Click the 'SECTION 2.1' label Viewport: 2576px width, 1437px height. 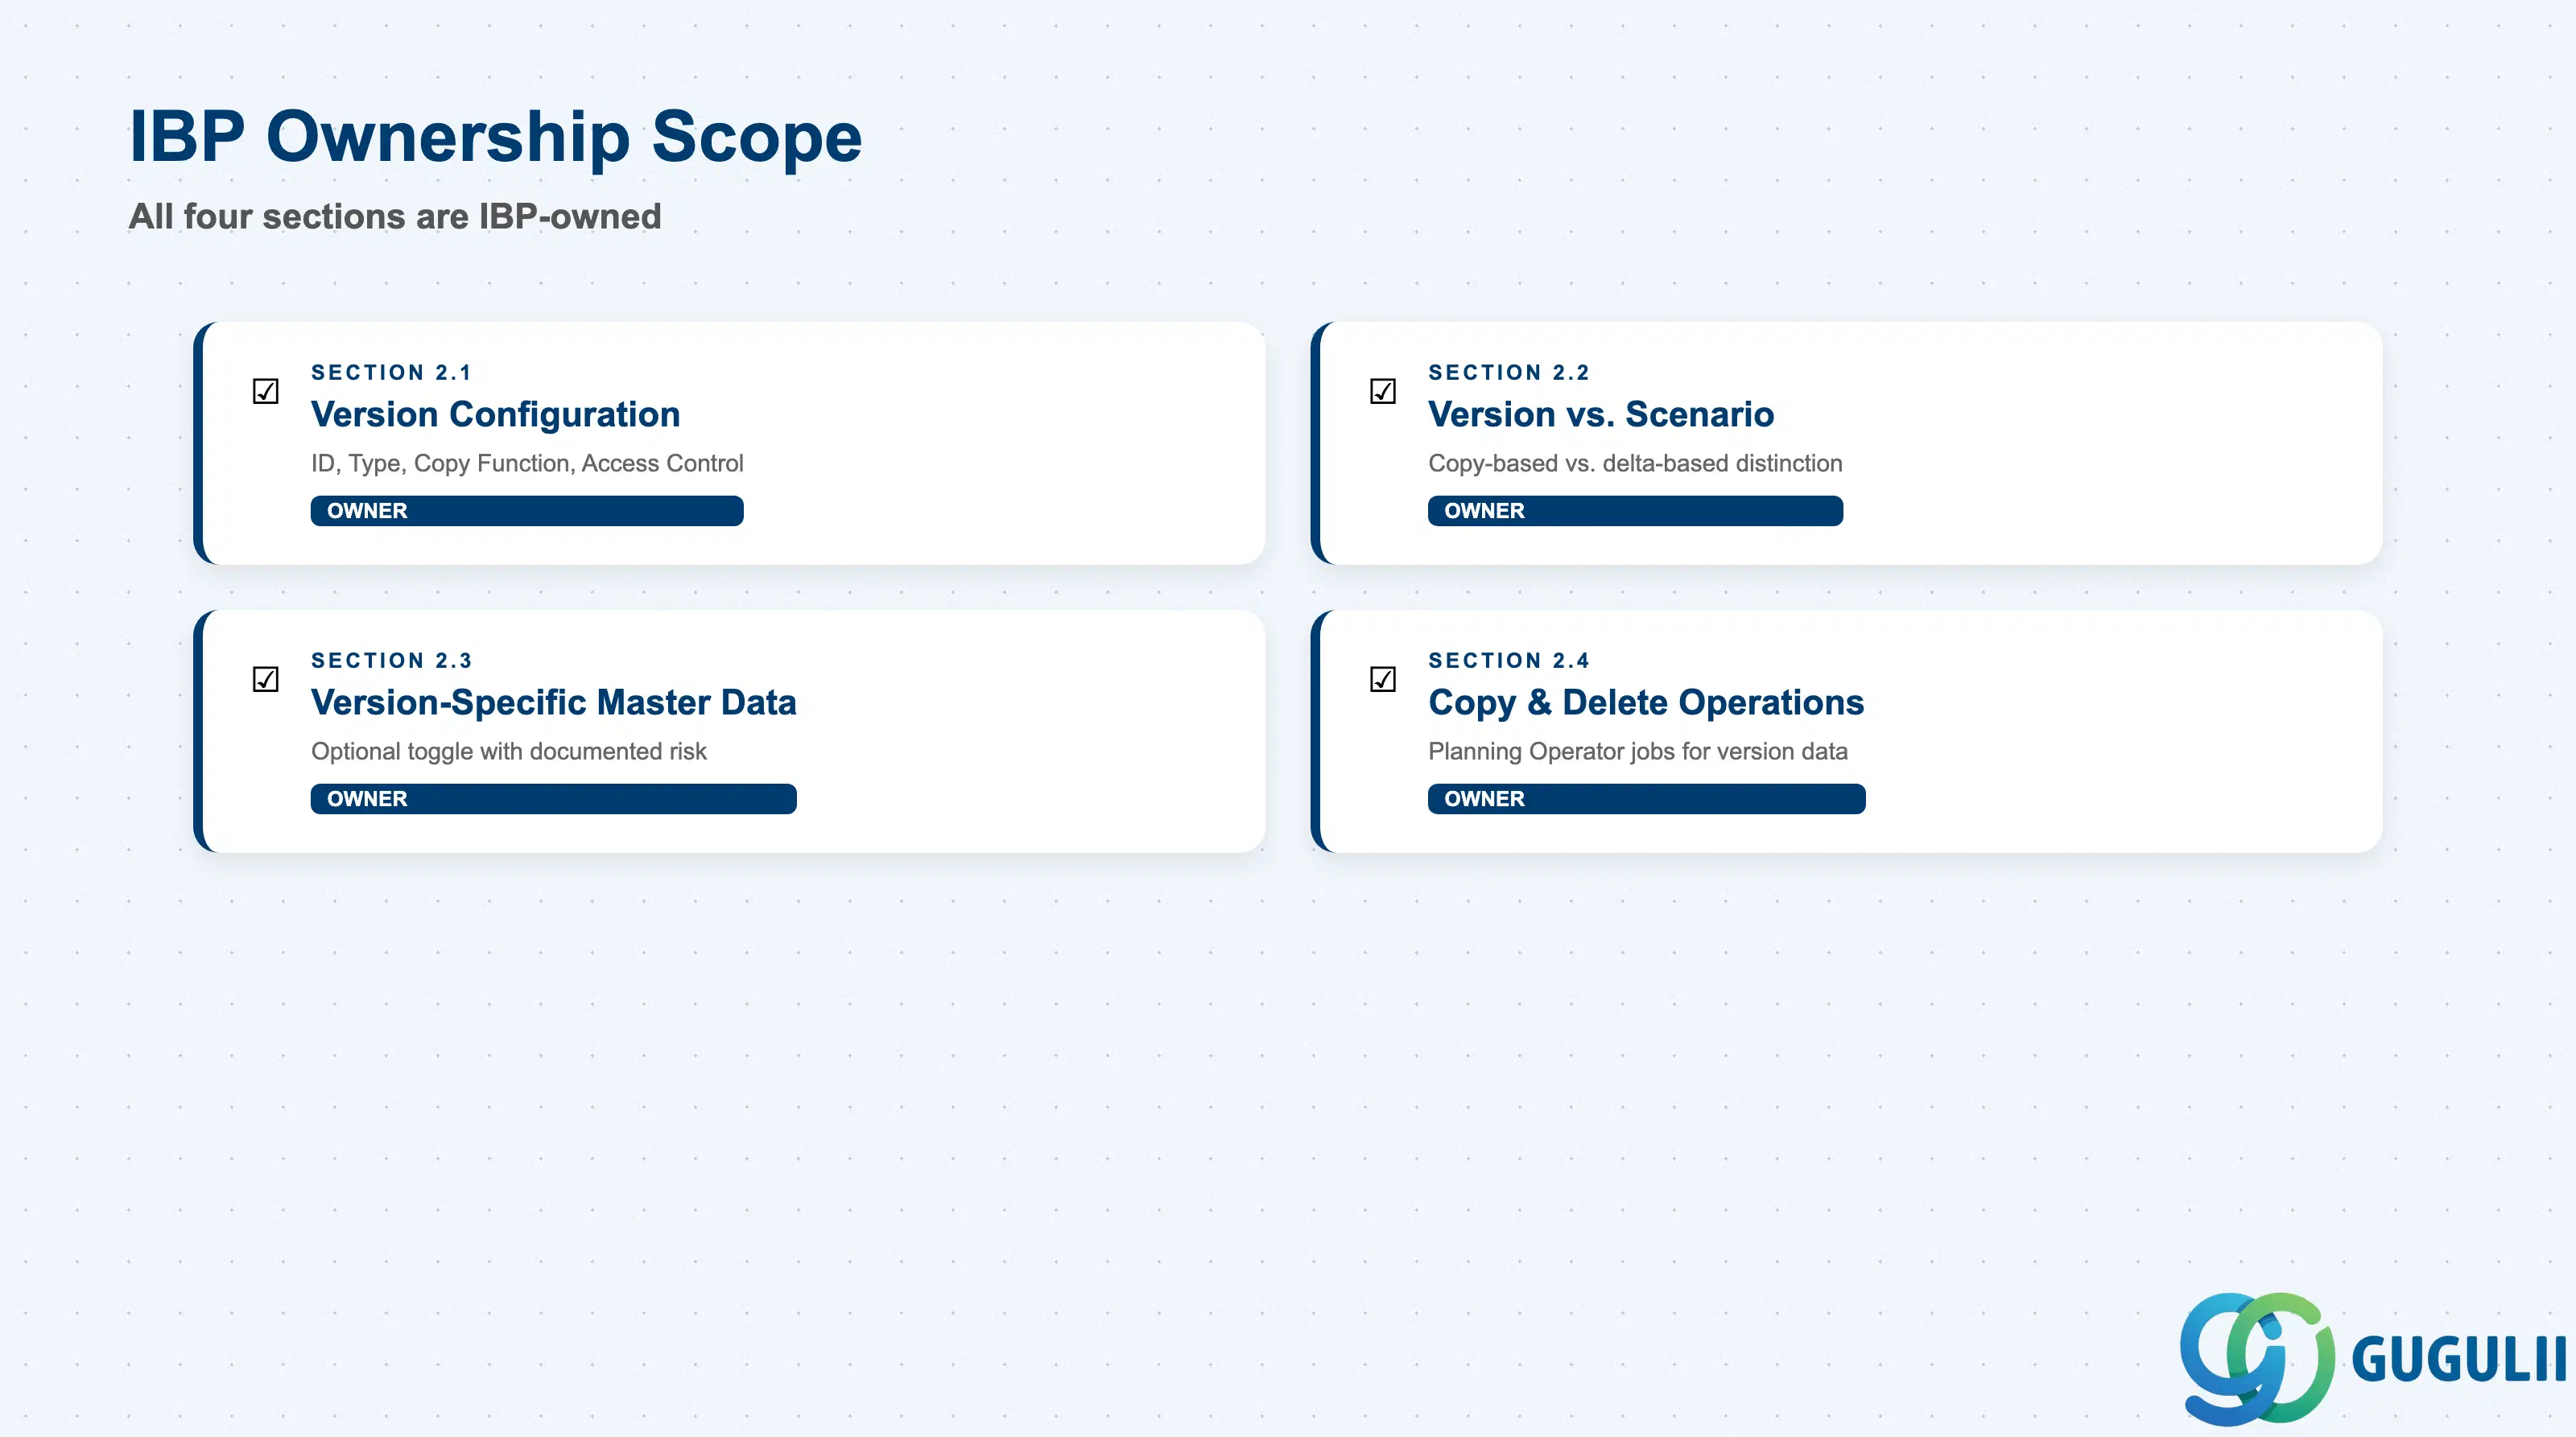pyautogui.click(x=391, y=373)
